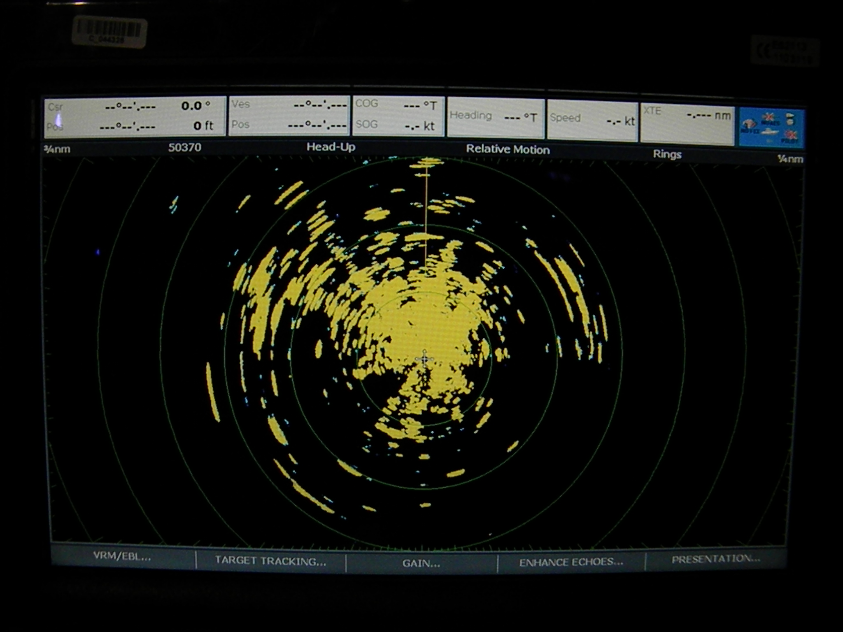The height and width of the screenshot is (632, 843).
Task: Open the VRM/EBL... softkey
Action: pos(123,557)
